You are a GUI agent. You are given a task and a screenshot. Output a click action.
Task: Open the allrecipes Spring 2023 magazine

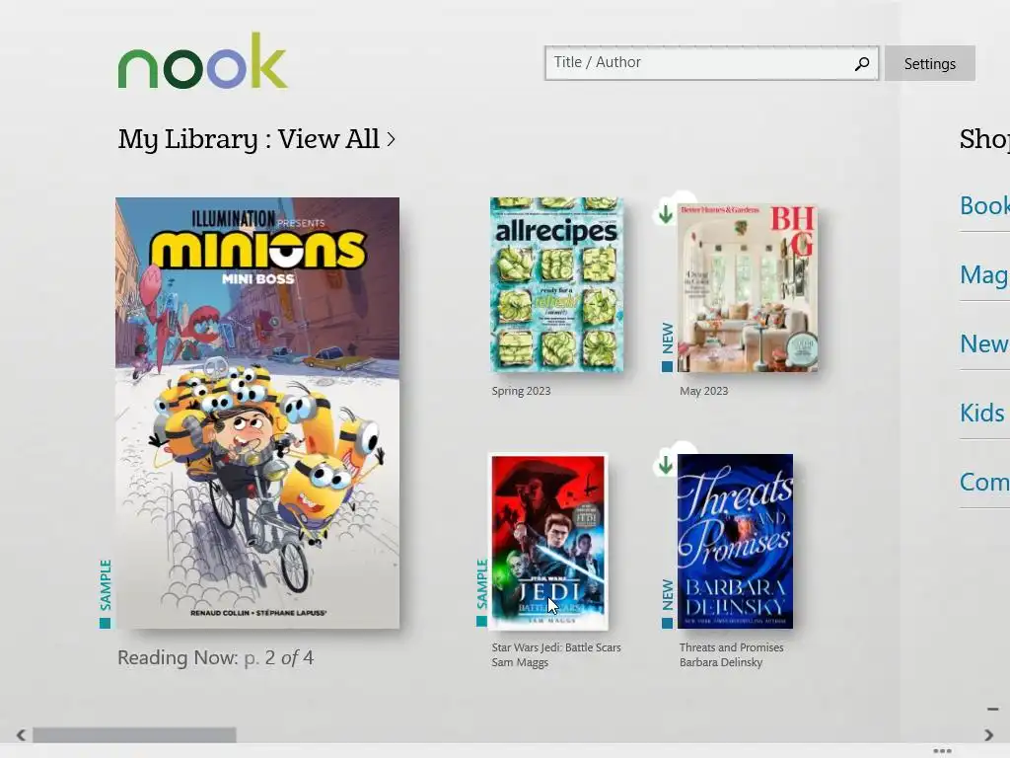556,284
